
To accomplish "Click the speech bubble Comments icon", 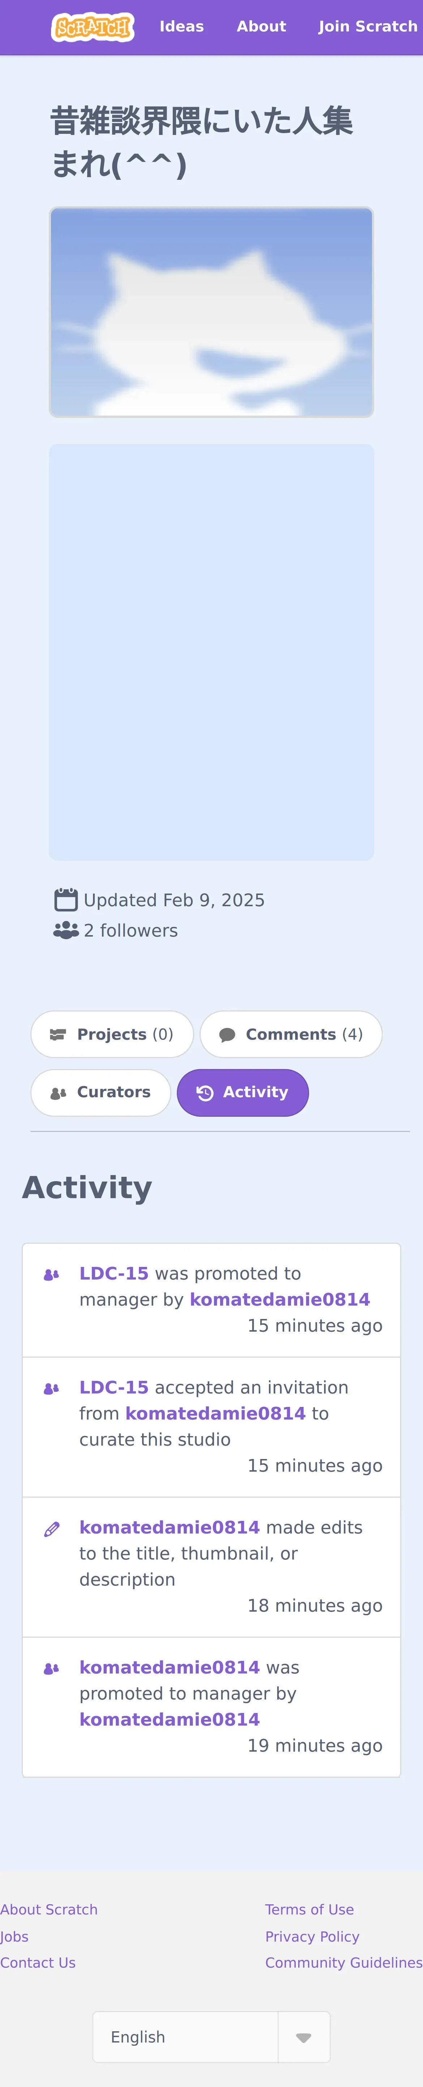I will coord(228,1035).
